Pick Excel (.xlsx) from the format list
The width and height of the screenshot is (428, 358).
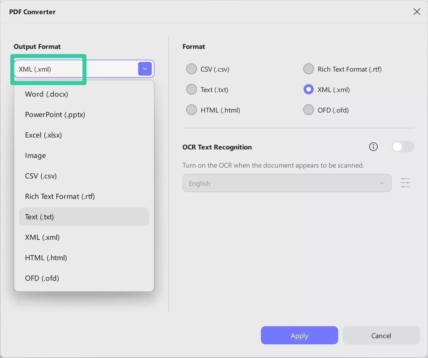(x=43, y=135)
